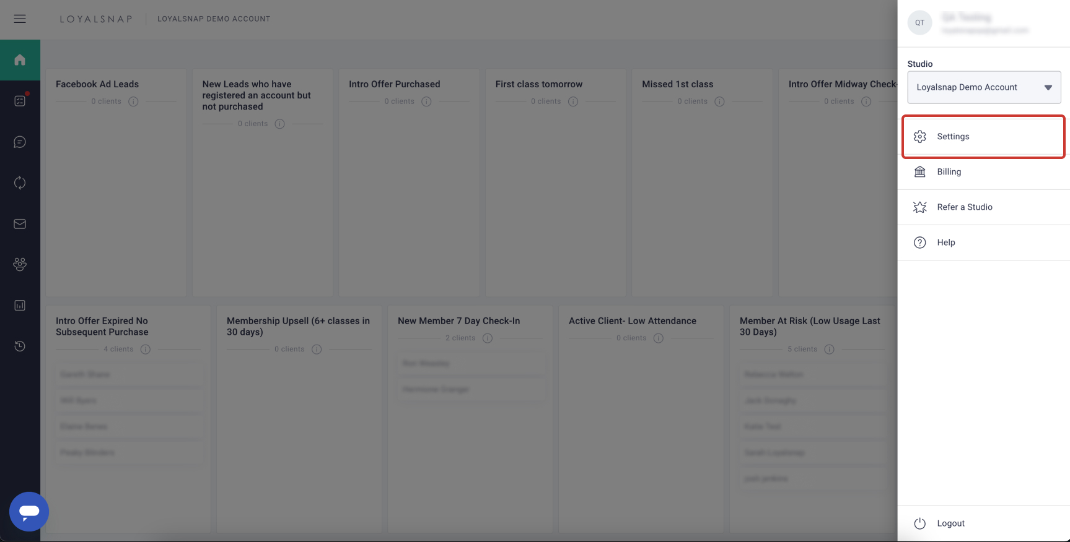
Task: Select Billing from the account menu
Action: tap(949, 172)
